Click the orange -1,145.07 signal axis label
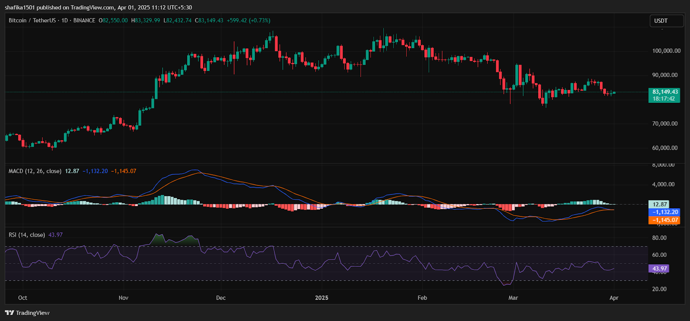This screenshot has width=690, height=321. 665,220
